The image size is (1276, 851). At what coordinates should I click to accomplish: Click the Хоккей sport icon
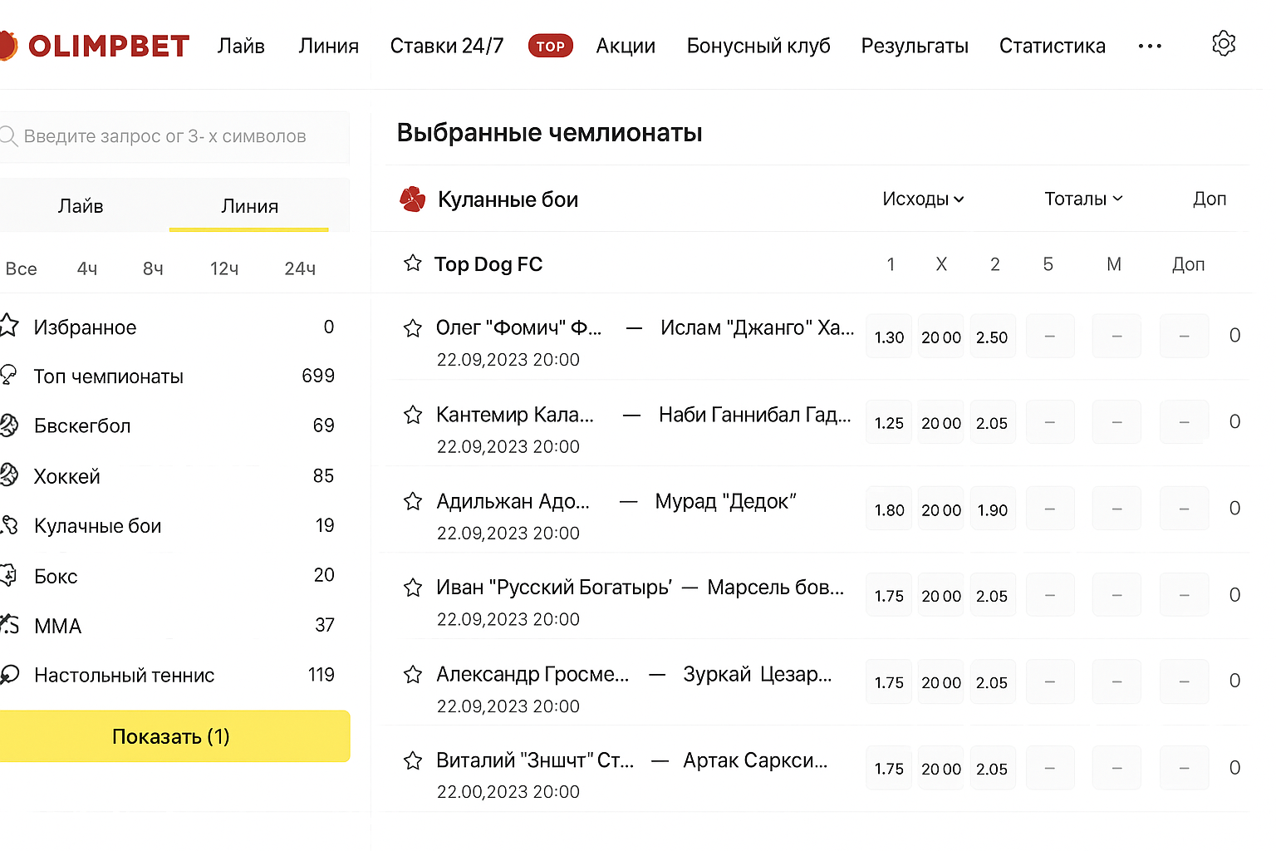[8, 475]
